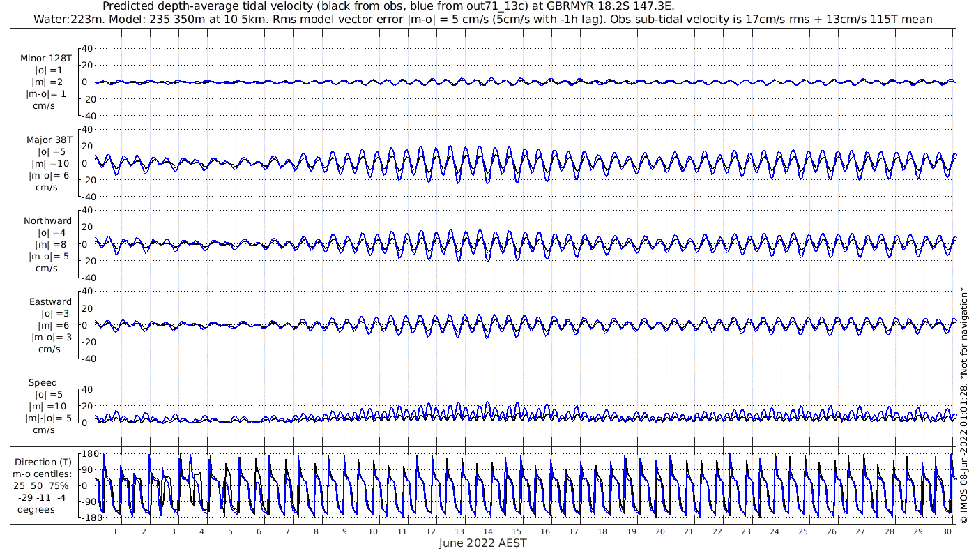
Task: Click the day '18' label on the date axis
Action: pyautogui.click(x=602, y=531)
